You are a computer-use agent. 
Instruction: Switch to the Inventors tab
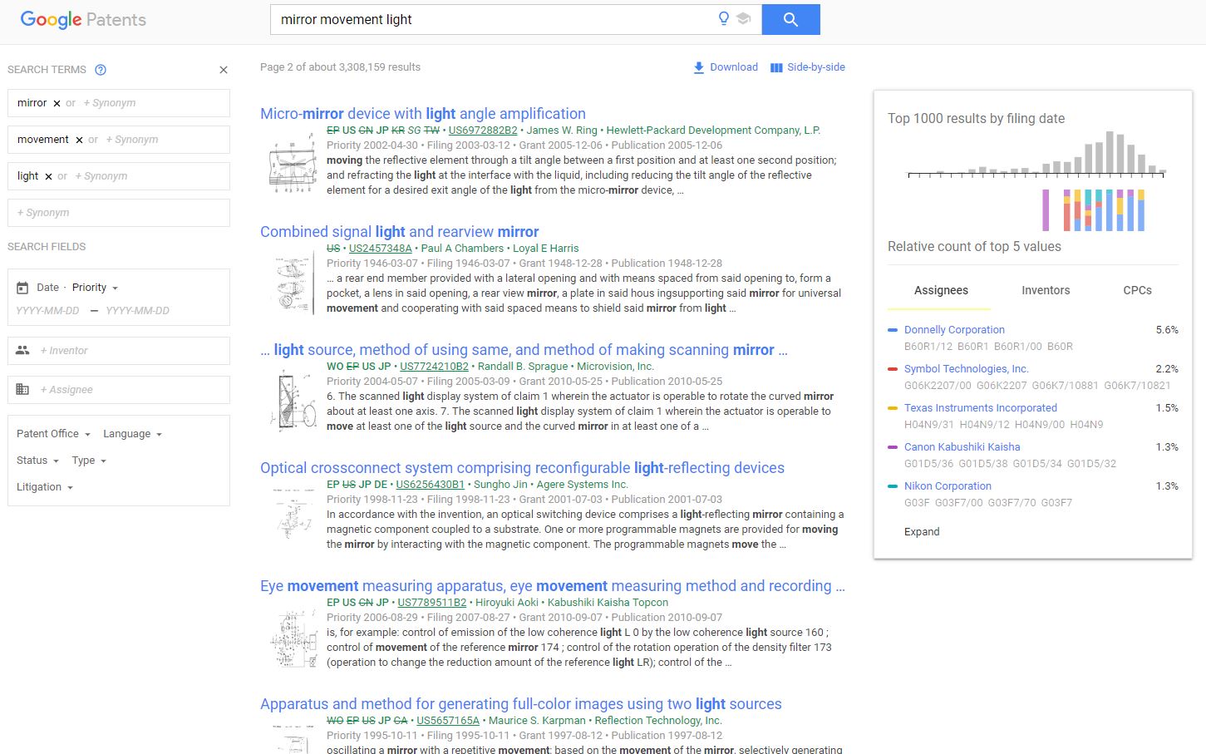[x=1046, y=290]
